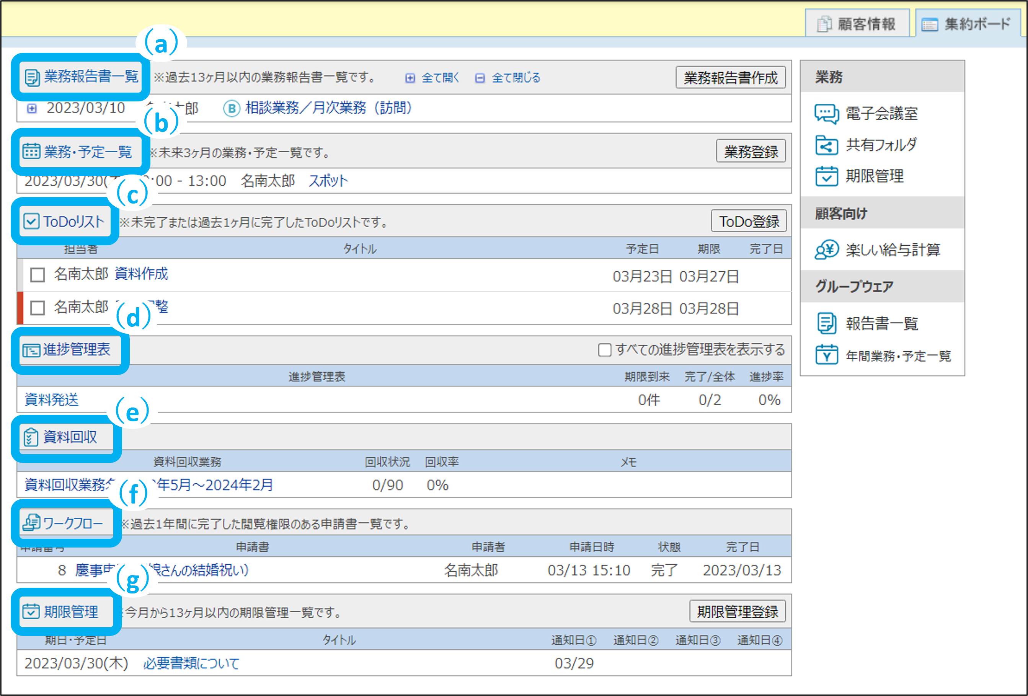
Task: Click the 資料回収 clipboard icon
Action: point(31,437)
